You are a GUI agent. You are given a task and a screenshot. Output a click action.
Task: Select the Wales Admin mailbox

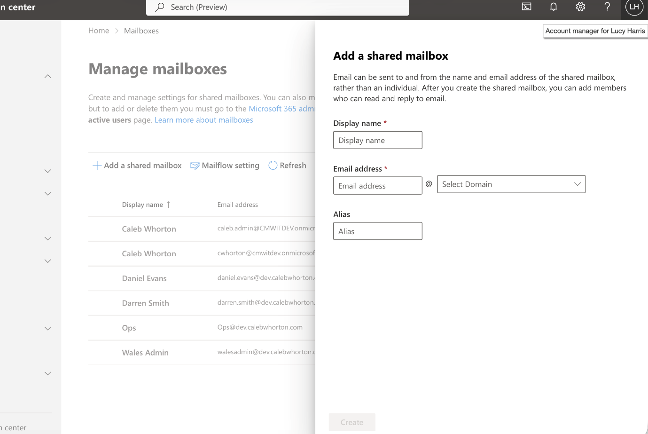coord(202,353)
